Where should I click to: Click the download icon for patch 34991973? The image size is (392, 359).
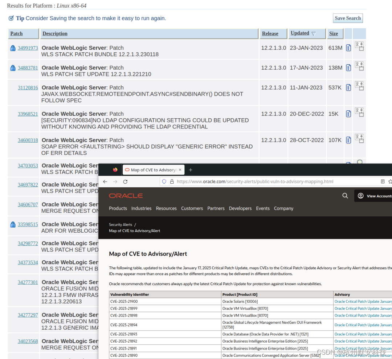pyautogui.click(x=359, y=46)
